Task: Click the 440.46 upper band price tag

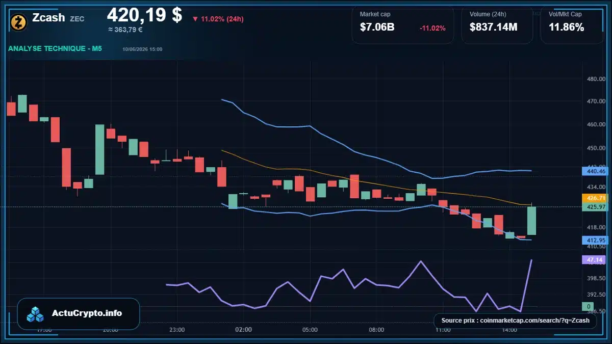Action: (594, 171)
